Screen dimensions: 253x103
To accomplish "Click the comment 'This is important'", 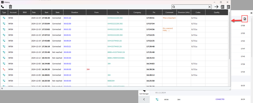I will [169, 18].
